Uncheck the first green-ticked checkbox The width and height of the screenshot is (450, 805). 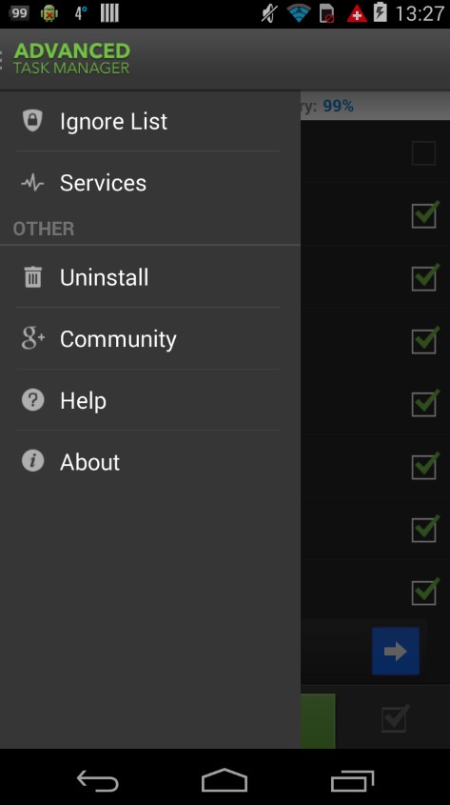[425, 214]
